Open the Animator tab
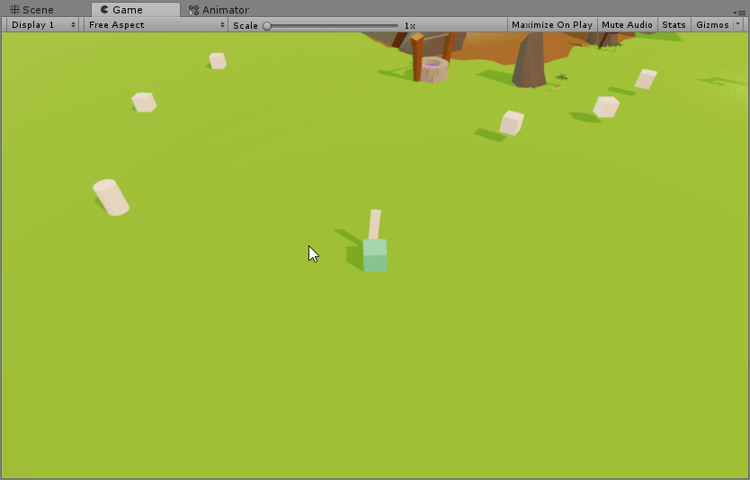 [x=219, y=10]
